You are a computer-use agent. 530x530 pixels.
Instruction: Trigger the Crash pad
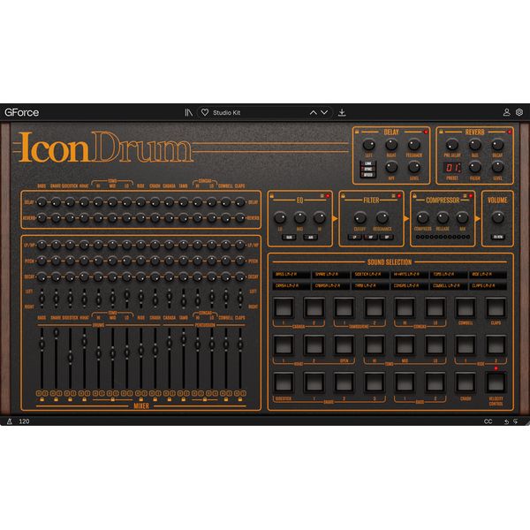pos(466,382)
